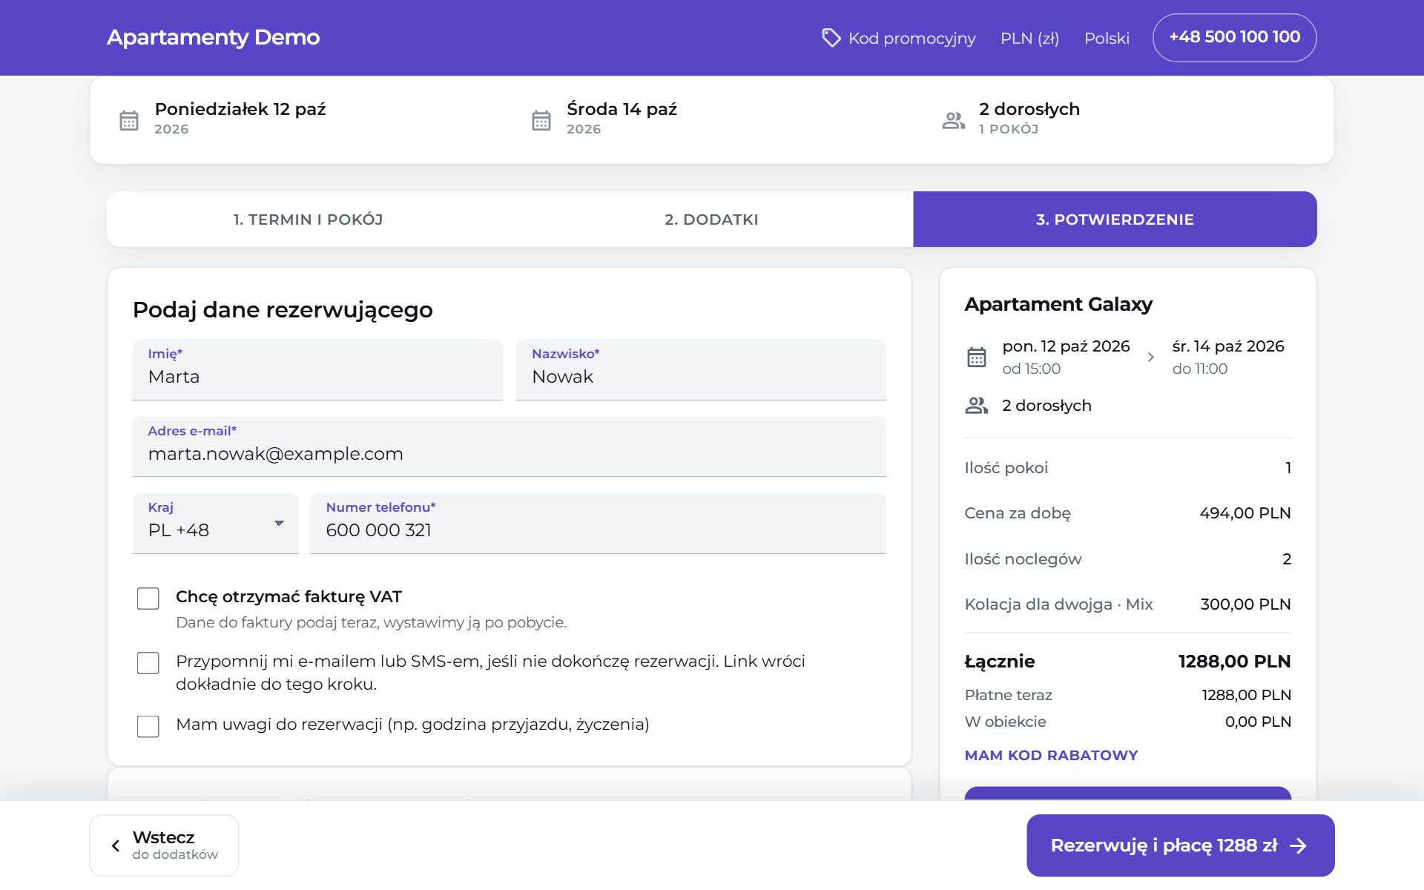The image size is (1424, 890).
Task: Enable the Przypomnij mi e-mailem lub SMS-em checkbox
Action: (x=148, y=663)
